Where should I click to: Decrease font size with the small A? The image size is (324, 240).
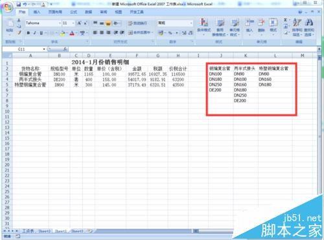tap(86, 23)
